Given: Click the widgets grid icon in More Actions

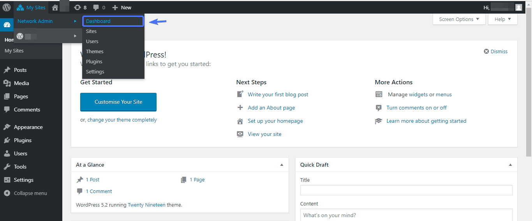Looking at the screenshot, I should pyautogui.click(x=379, y=94).
